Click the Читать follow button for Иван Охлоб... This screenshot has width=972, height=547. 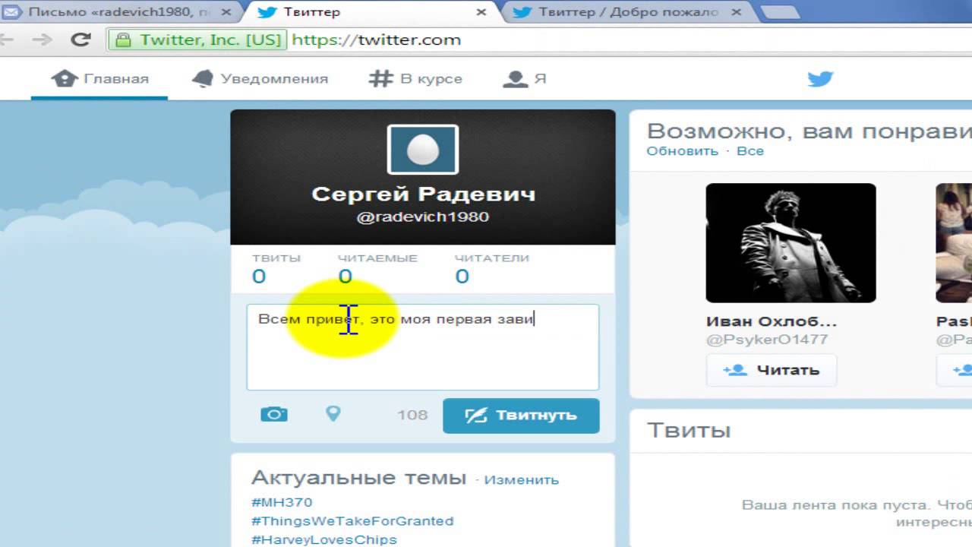click(x=772, y=371)
